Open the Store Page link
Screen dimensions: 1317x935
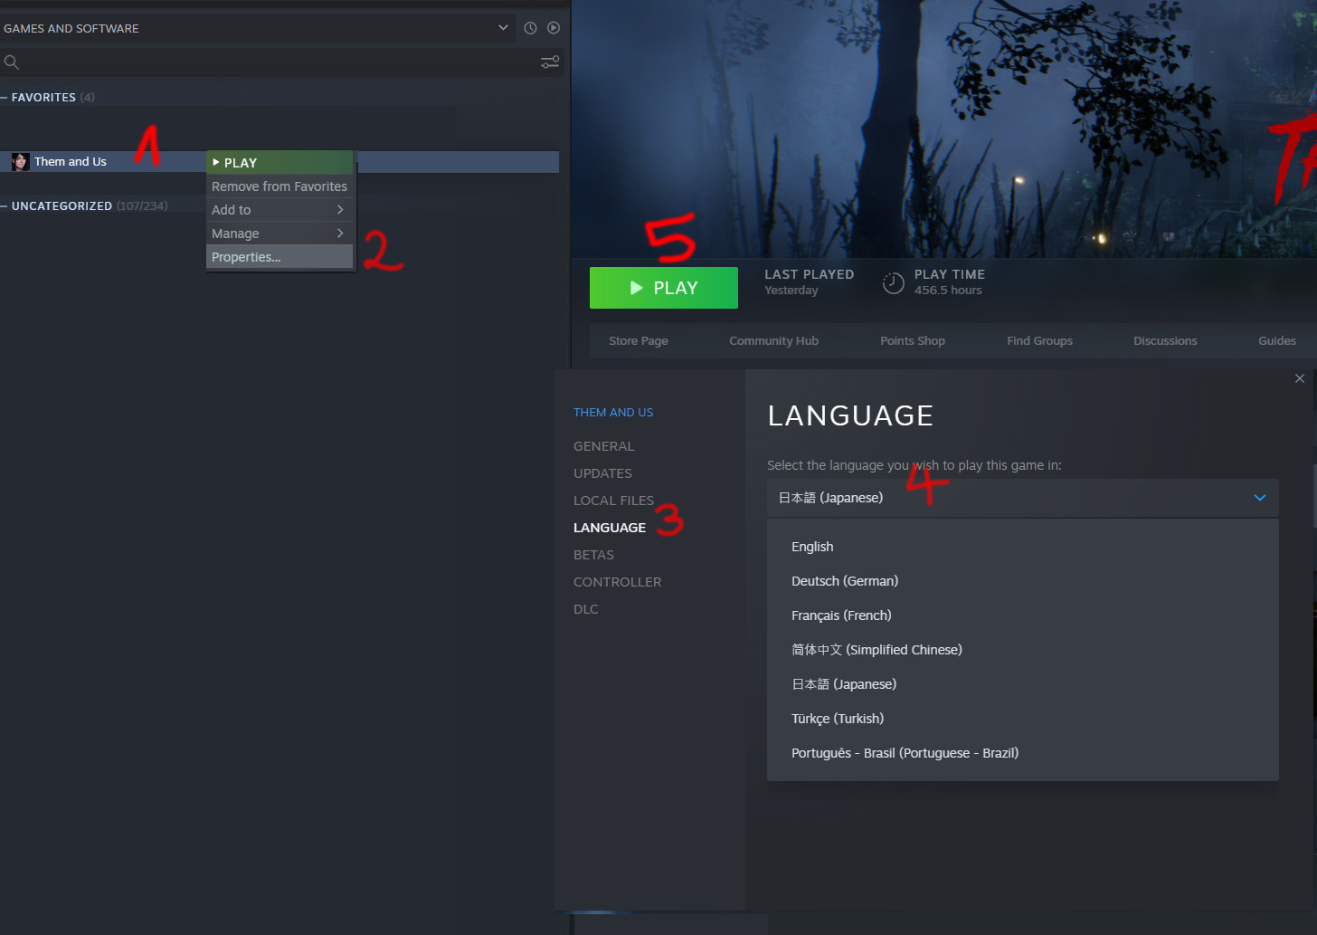(x=638, y=341)
